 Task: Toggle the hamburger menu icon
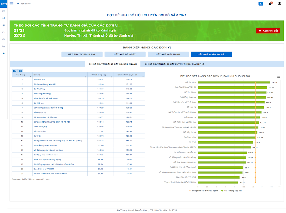click(12, 4)
